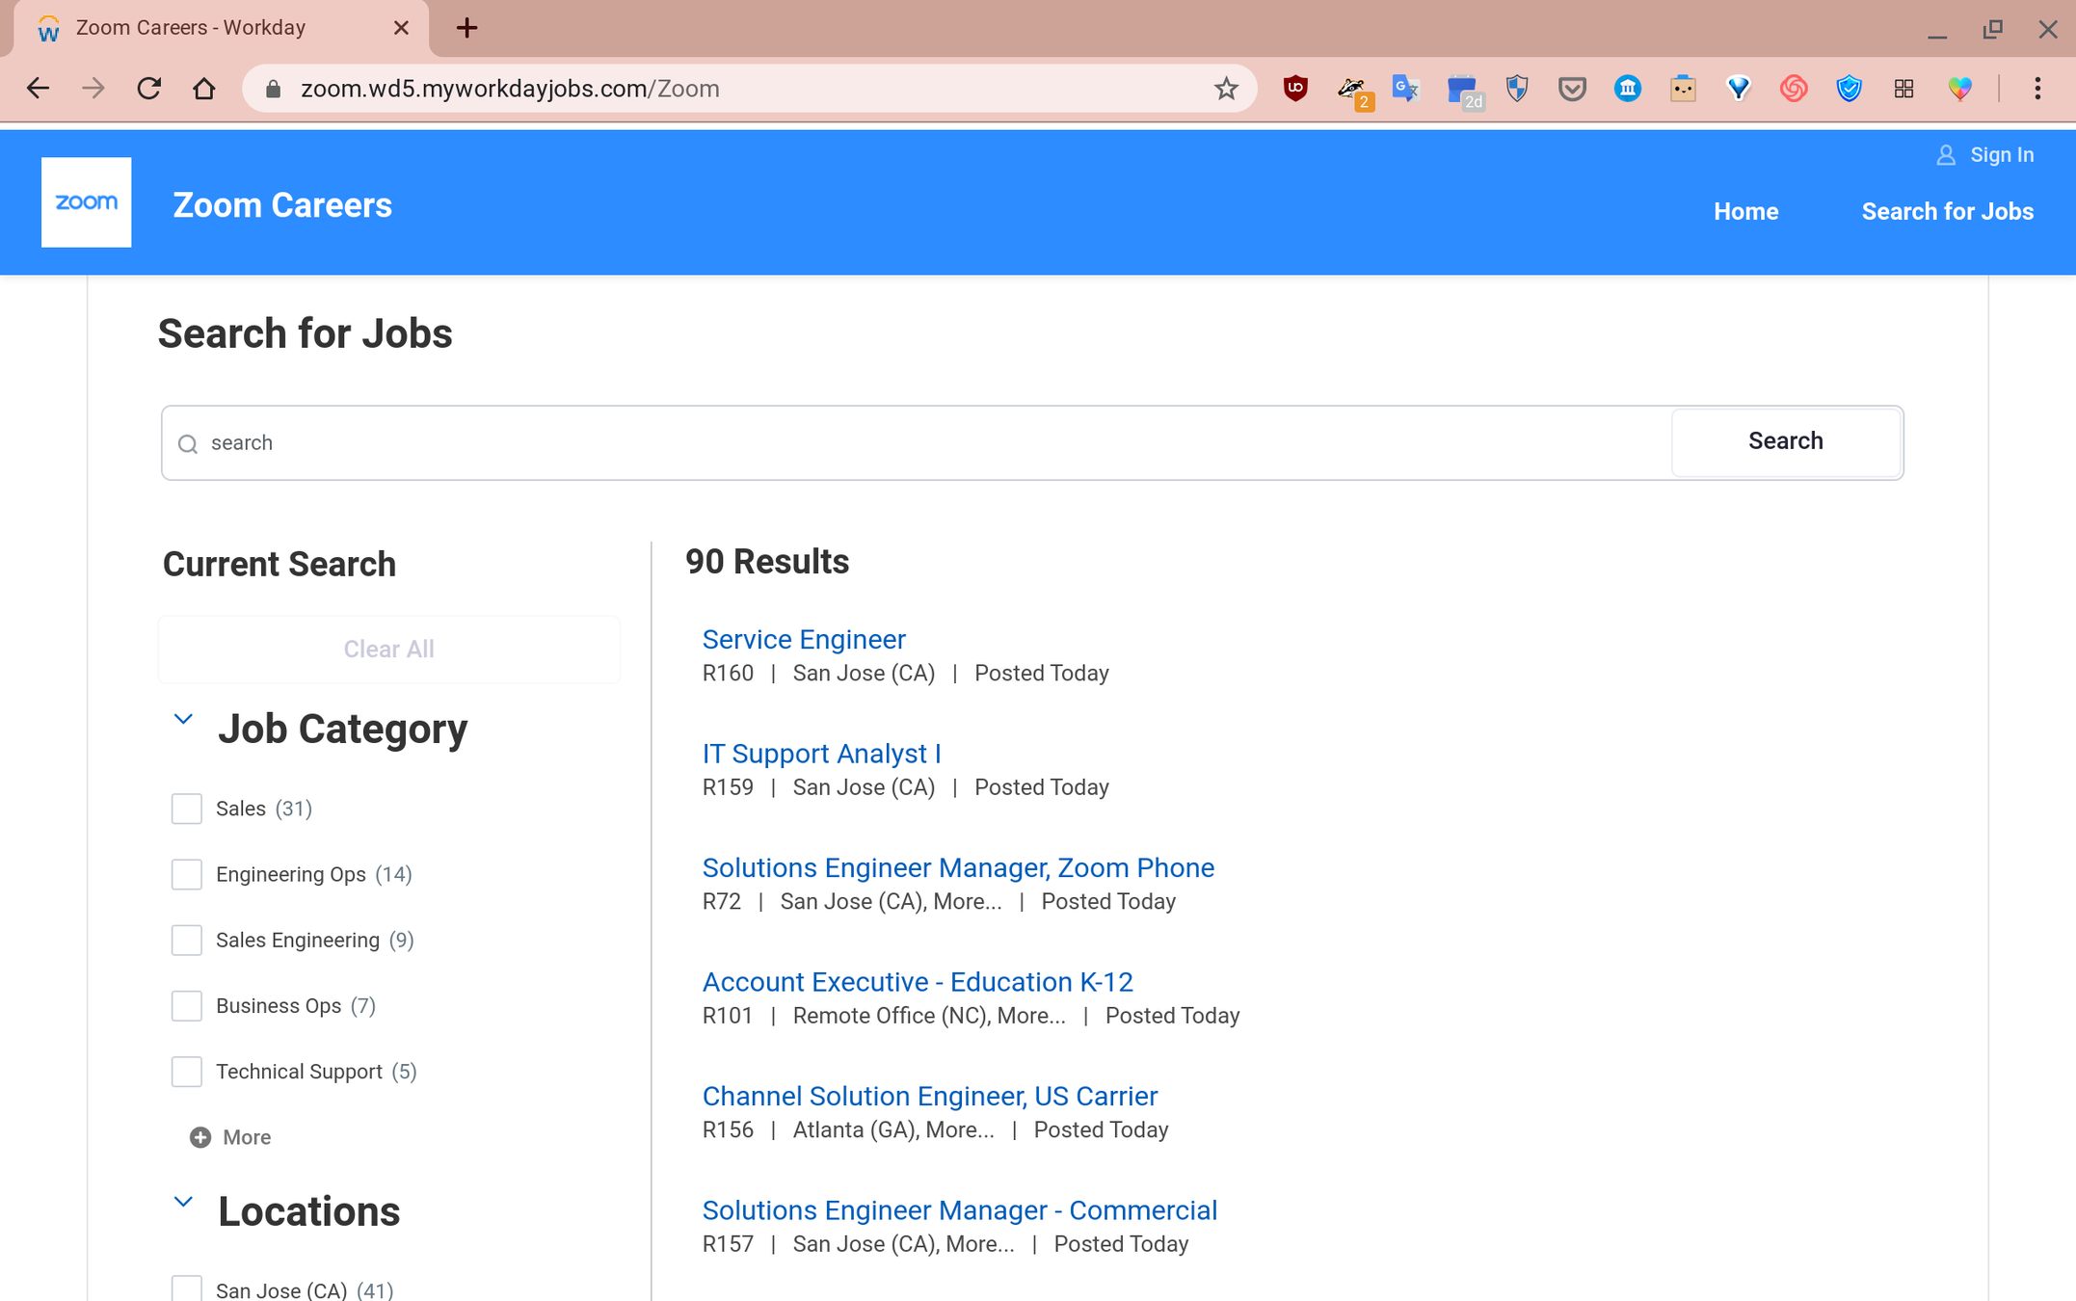Viewport: 2076px width, 1301px height.
Task: Open the Pocket extension icon
Action: (x=1571, y=89)
